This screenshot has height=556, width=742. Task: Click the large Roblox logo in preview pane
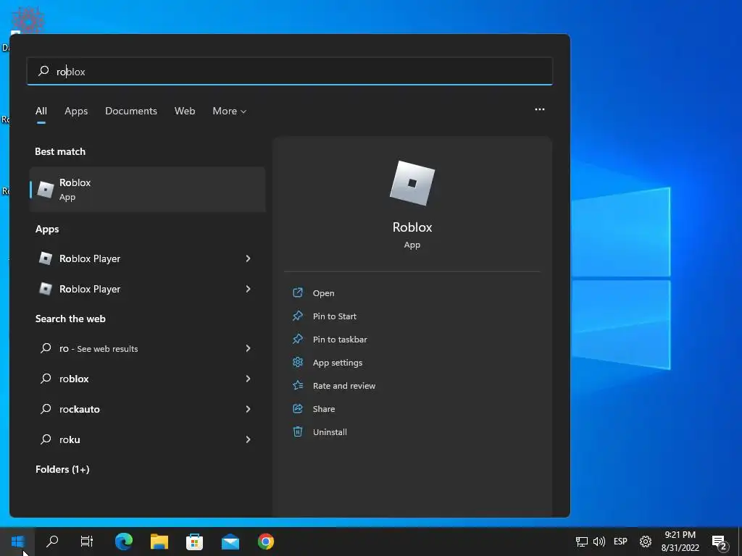pos(412,183)
